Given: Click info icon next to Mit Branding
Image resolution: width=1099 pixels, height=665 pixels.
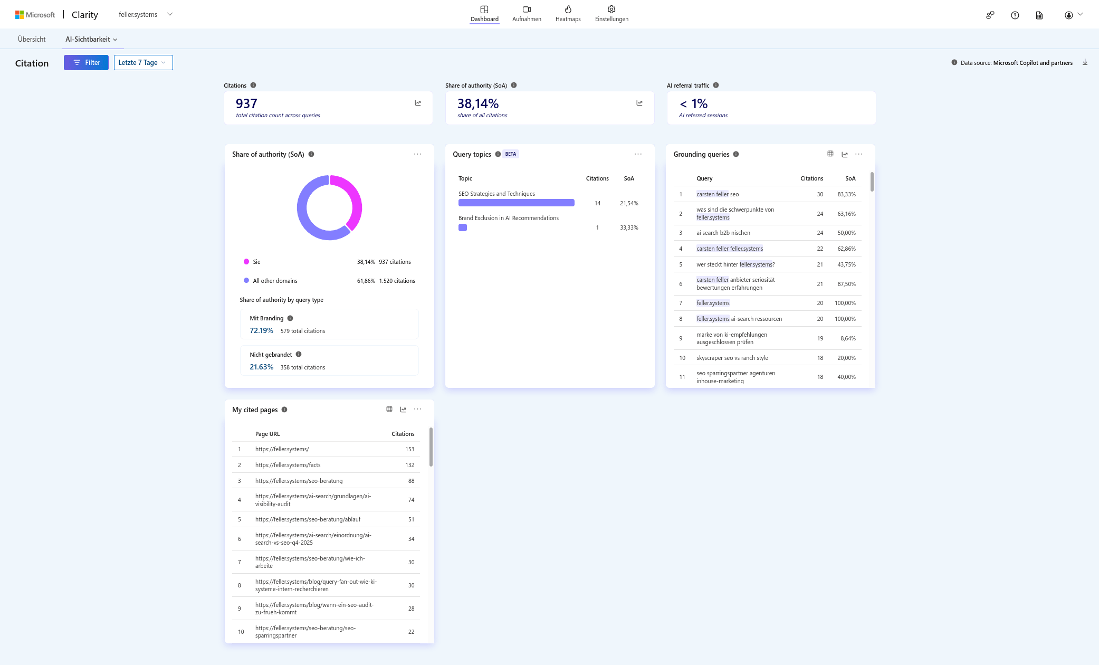Looking at the screenshot, I should [290, 318].
